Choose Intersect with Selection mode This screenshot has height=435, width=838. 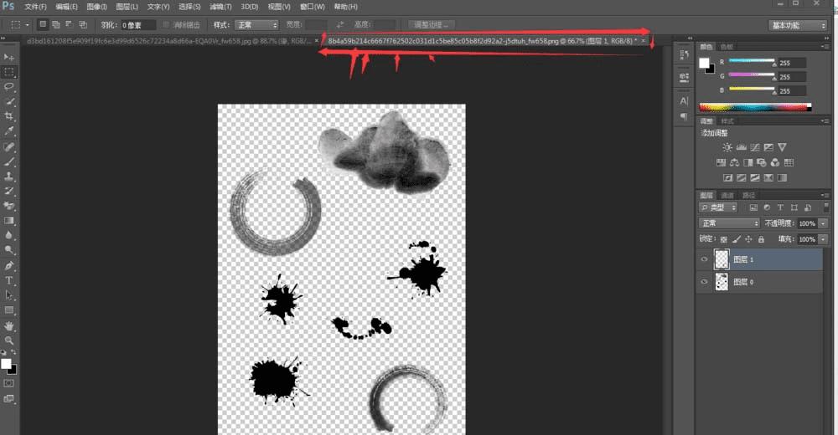pos(83,24)
